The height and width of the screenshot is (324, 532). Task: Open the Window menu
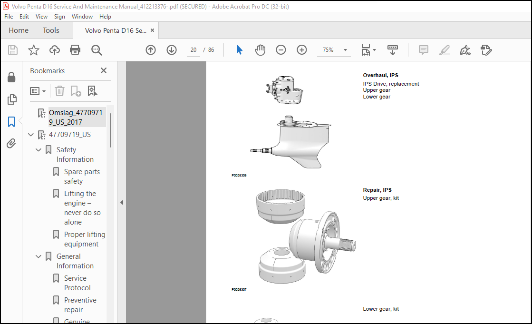point(82,17)
